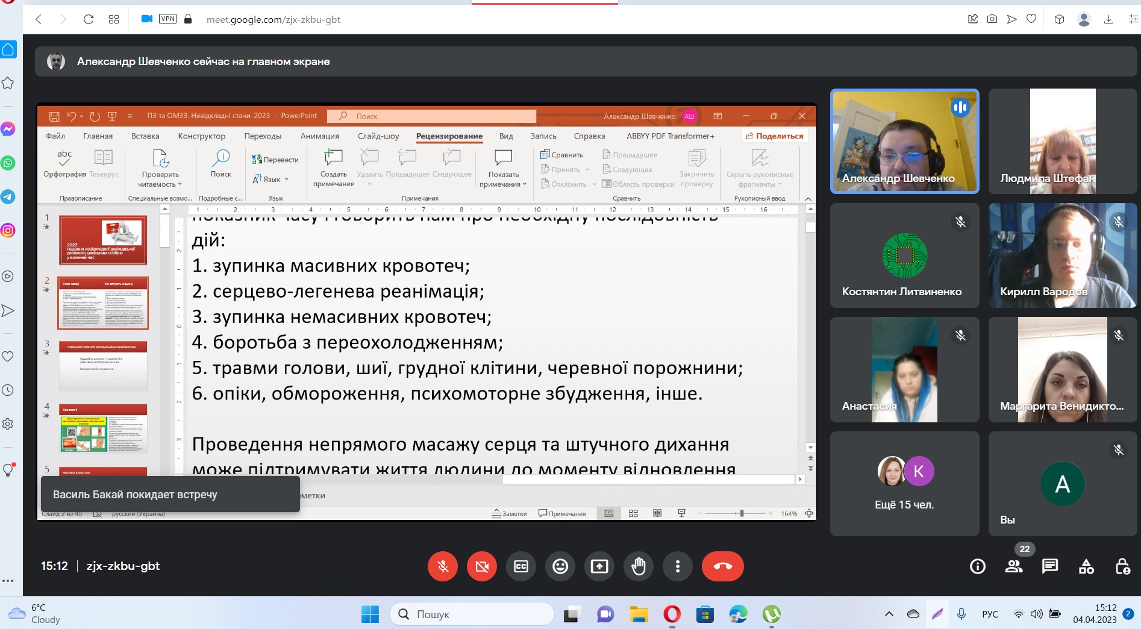This screenshot has height=629, width=1141.
Task: Click browser back arrow
Action: 39,19
